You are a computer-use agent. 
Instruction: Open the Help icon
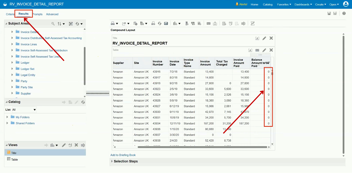[344, 13]
